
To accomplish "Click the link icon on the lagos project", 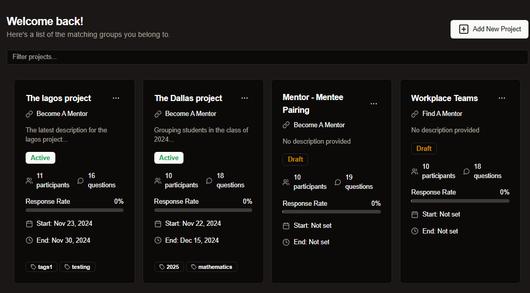I will click(29, 114).
